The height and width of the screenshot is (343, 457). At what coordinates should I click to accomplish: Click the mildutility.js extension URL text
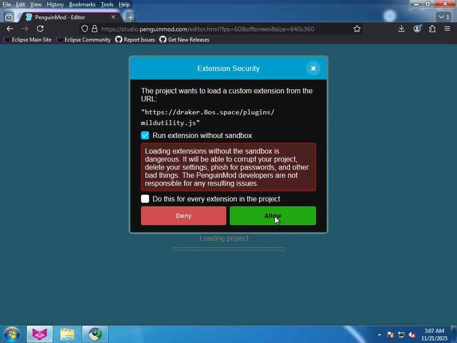coord(208,117)
